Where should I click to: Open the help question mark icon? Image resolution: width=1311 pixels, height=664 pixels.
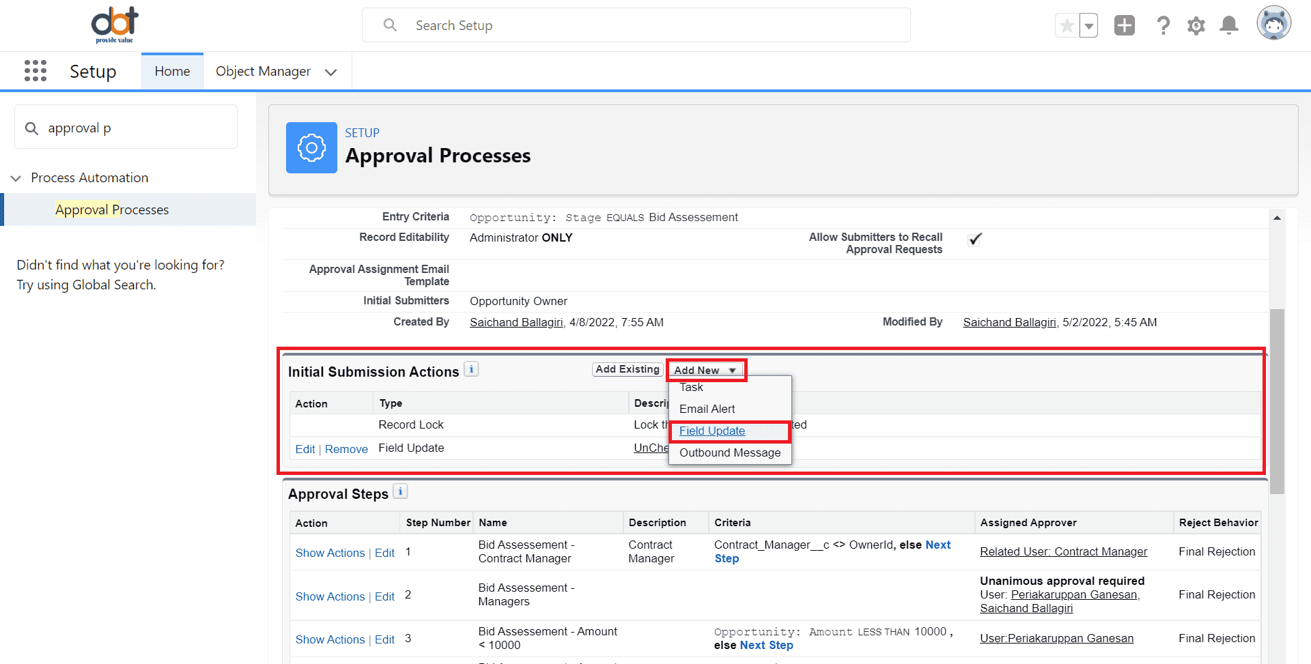[x=1163, y=26]
